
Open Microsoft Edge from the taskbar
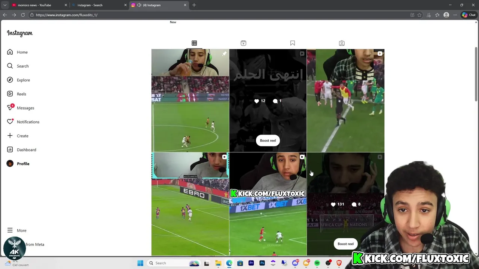click(229, 263)
